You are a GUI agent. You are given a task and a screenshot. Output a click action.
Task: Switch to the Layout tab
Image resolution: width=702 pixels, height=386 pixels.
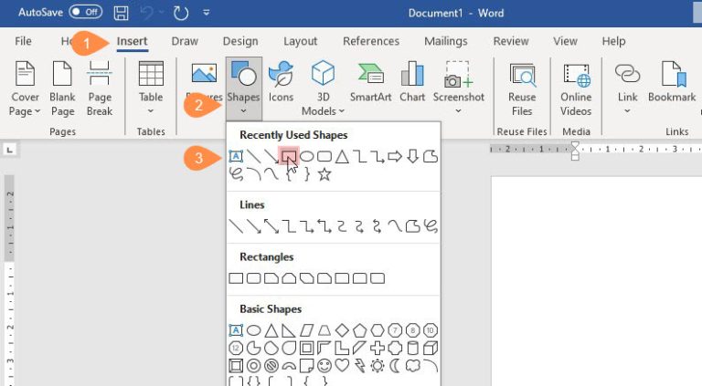click(301, 41)
